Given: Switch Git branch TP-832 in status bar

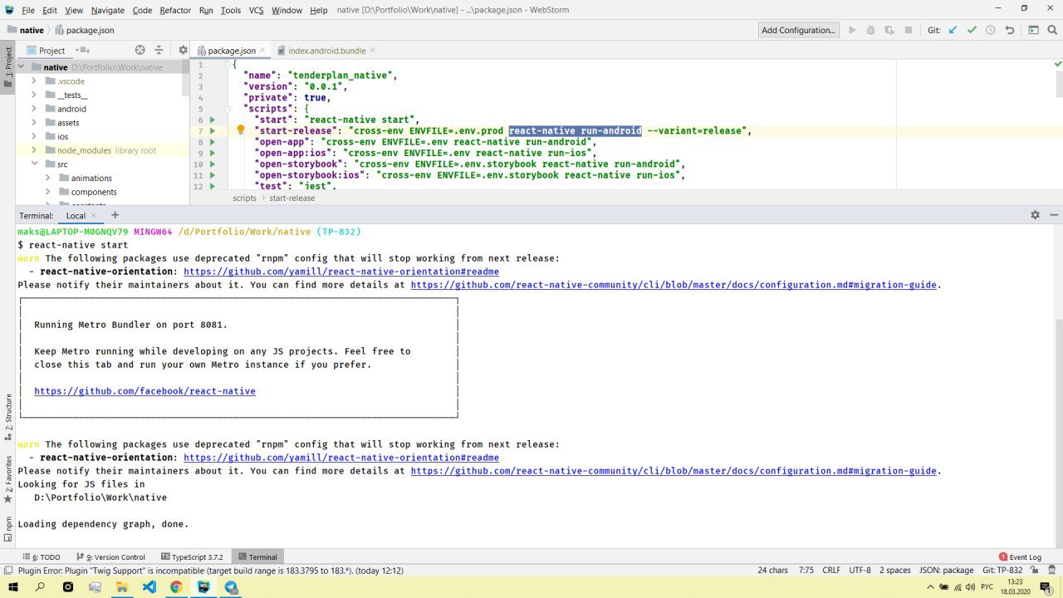Looking at the screenshot, I should point(1002,571).
